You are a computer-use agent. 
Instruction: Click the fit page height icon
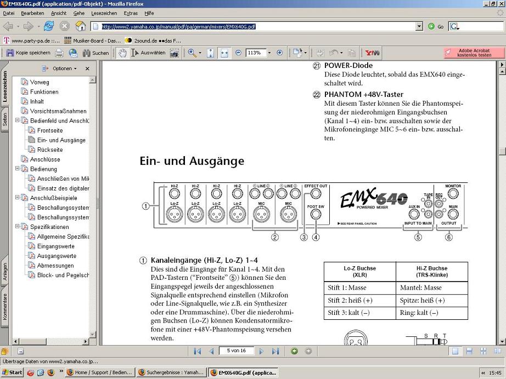pyautogui.click(x=210, y=53)
